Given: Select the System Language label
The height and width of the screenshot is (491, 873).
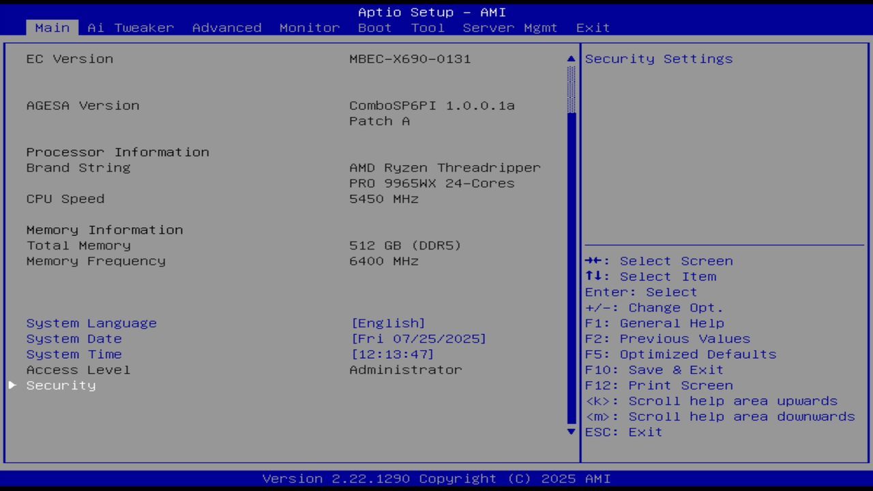Looking at the screenshot, I should pos(91,323).
